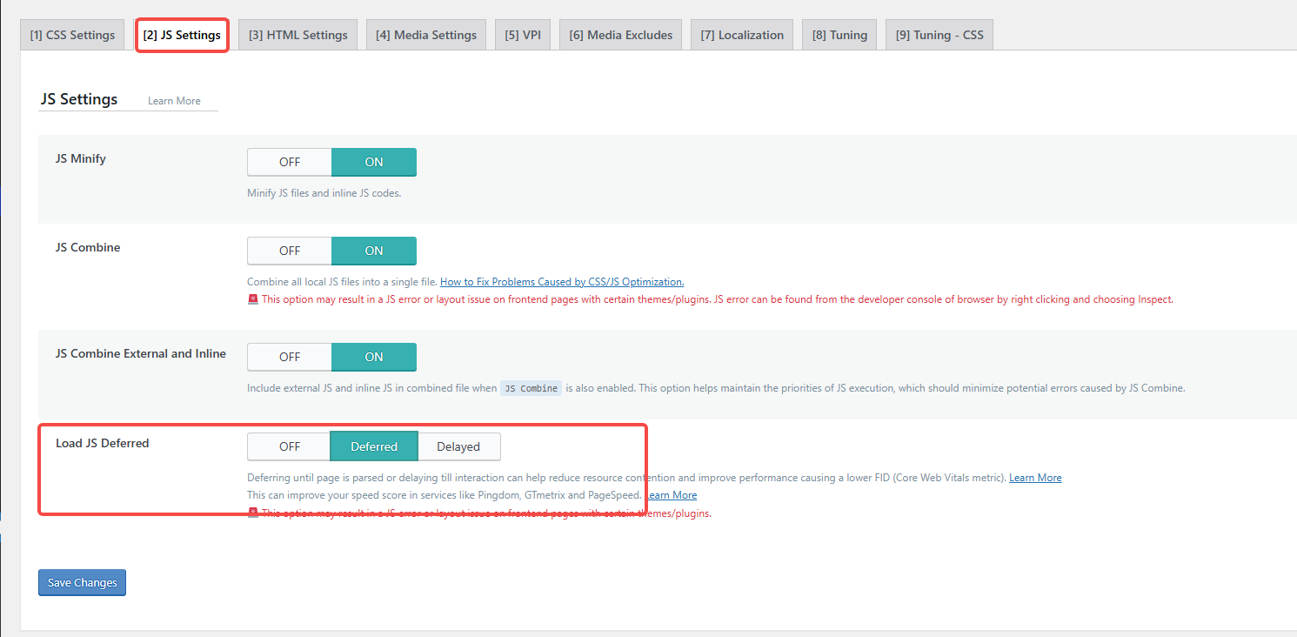Screen dimensions: 1297x637
Task: Select the Media Excludes tab
Action: 620,35
